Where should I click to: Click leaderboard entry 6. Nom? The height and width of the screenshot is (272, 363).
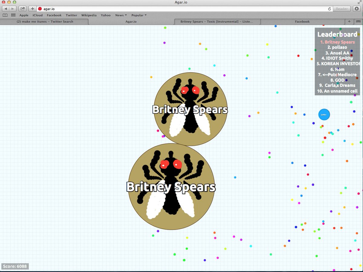click(x=337, y=69)
